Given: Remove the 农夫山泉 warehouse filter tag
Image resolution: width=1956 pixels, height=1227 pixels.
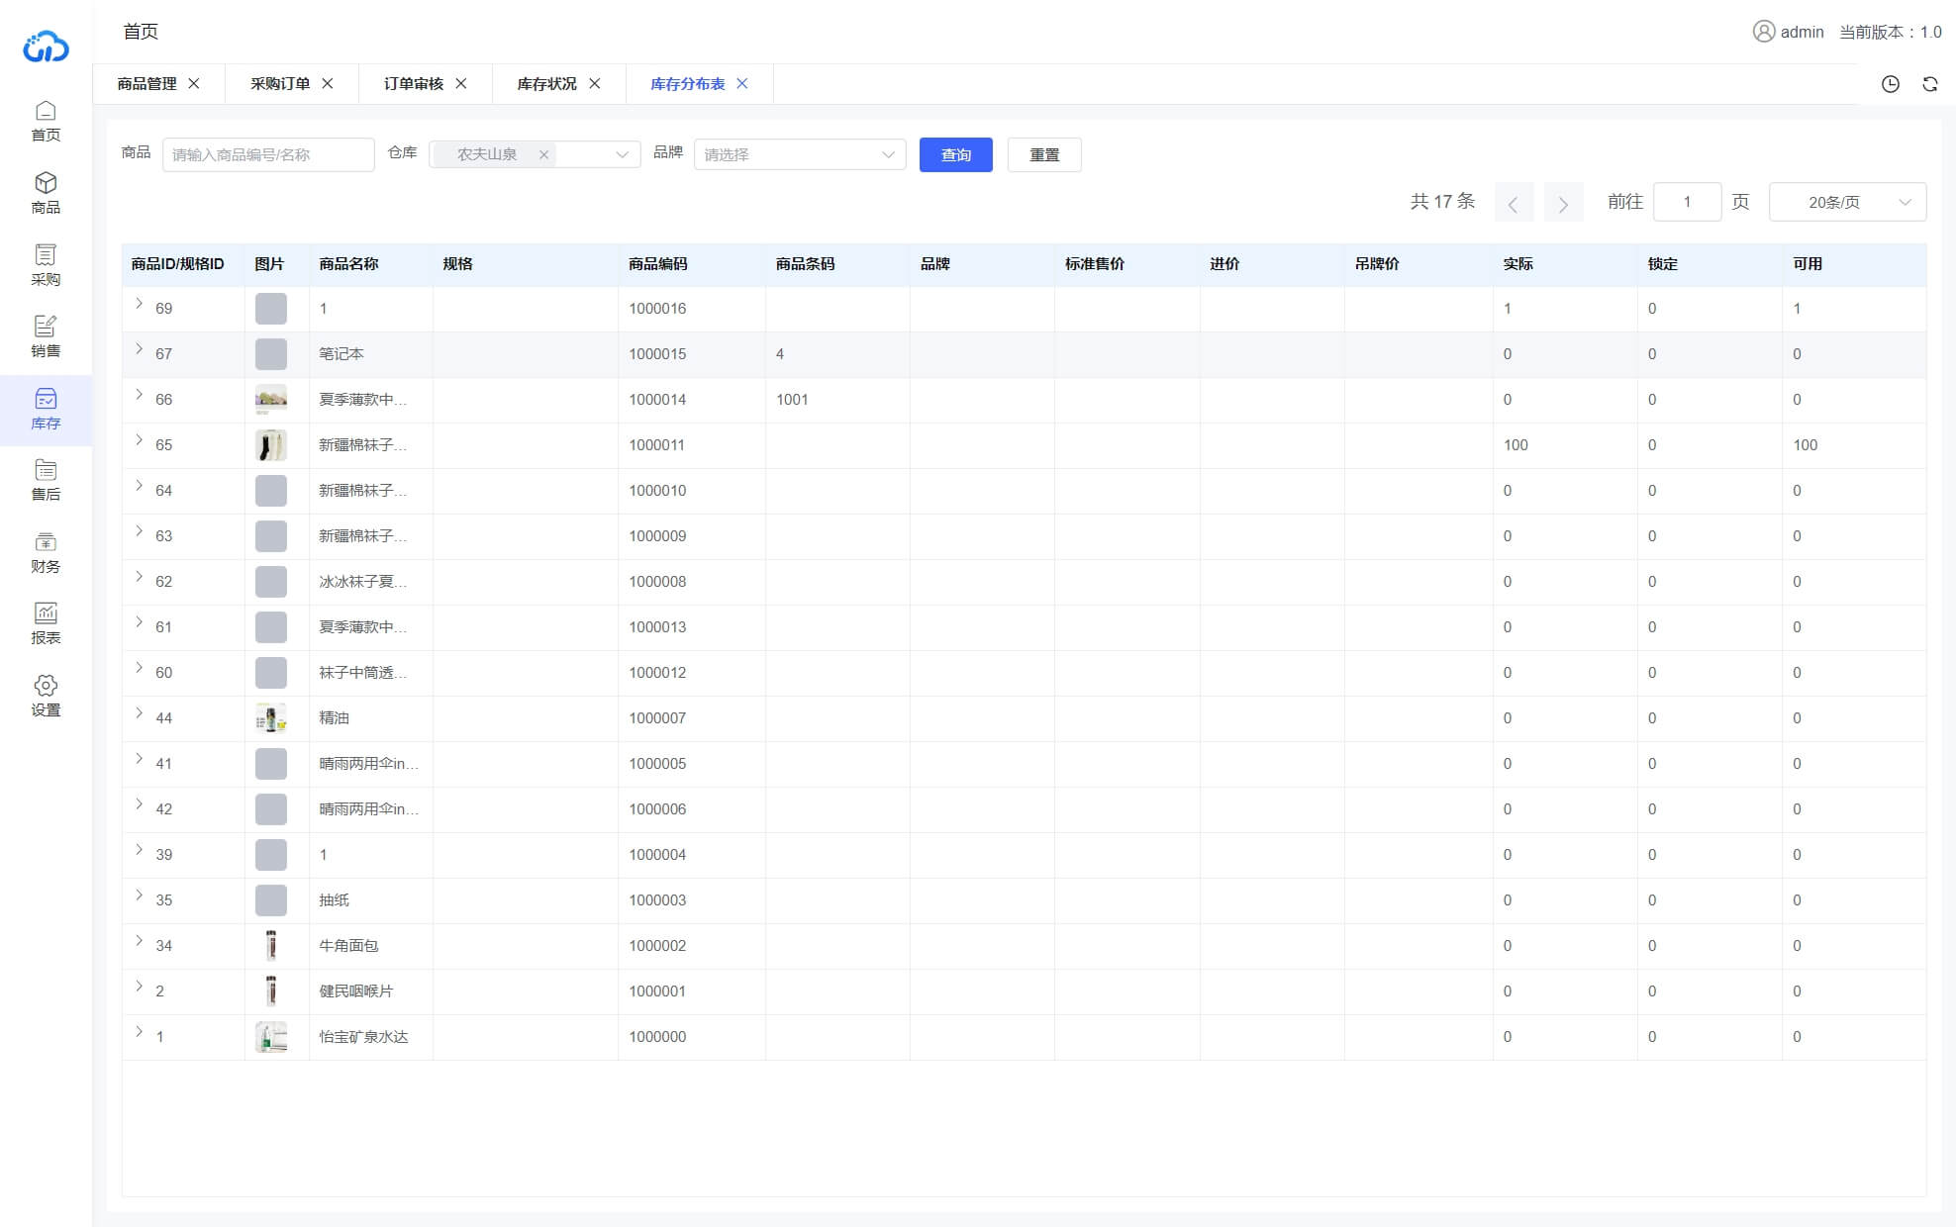Looking at the screenshot, I should 543,155.
